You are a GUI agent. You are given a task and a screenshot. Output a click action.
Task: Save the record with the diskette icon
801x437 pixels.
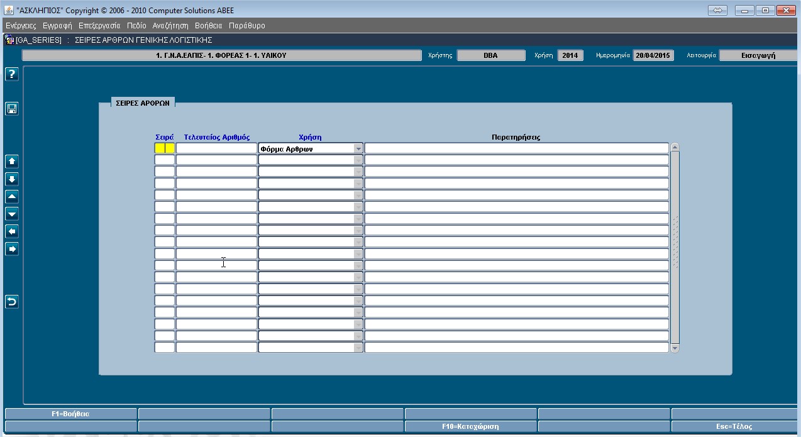tap(11, 109)
